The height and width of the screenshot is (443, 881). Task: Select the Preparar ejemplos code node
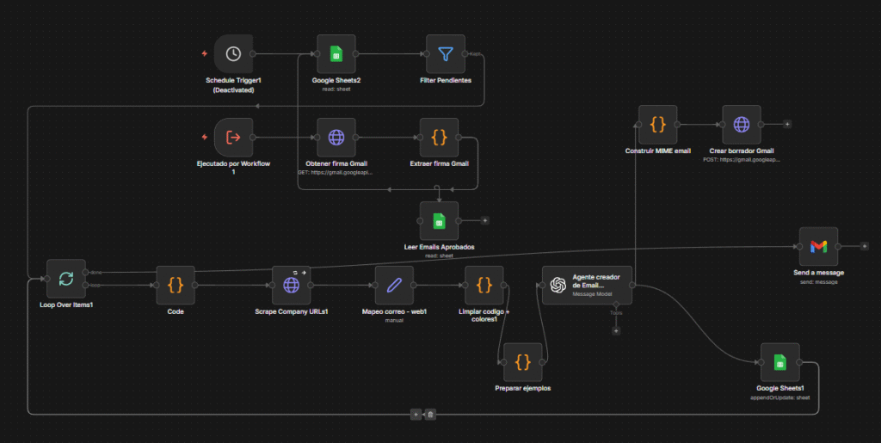(x=522, y=362)
